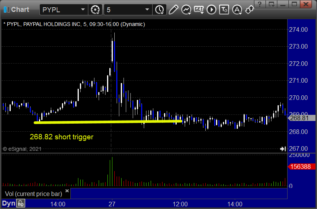Select the yellow short trigger line

pos(108,122)
